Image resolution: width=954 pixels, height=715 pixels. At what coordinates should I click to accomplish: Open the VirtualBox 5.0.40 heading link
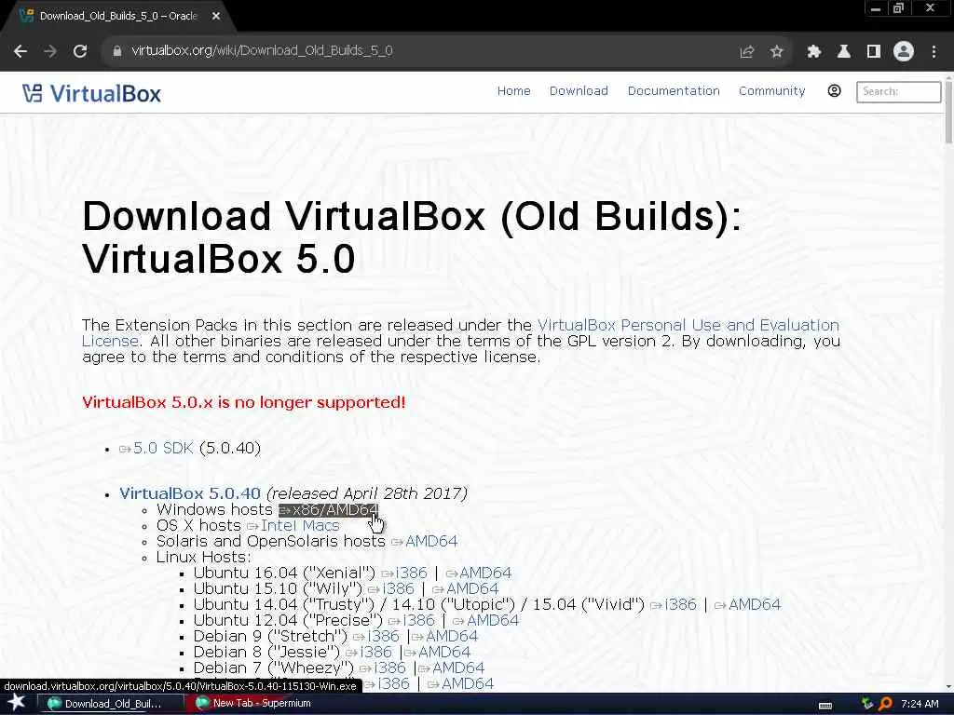point(190,493)
